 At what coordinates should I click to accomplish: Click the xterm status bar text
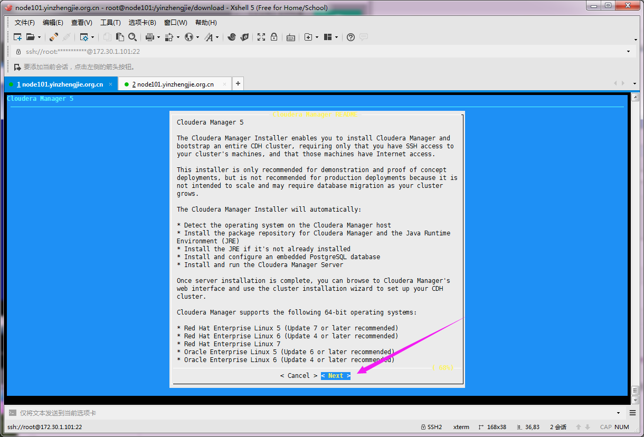(461, 427)
